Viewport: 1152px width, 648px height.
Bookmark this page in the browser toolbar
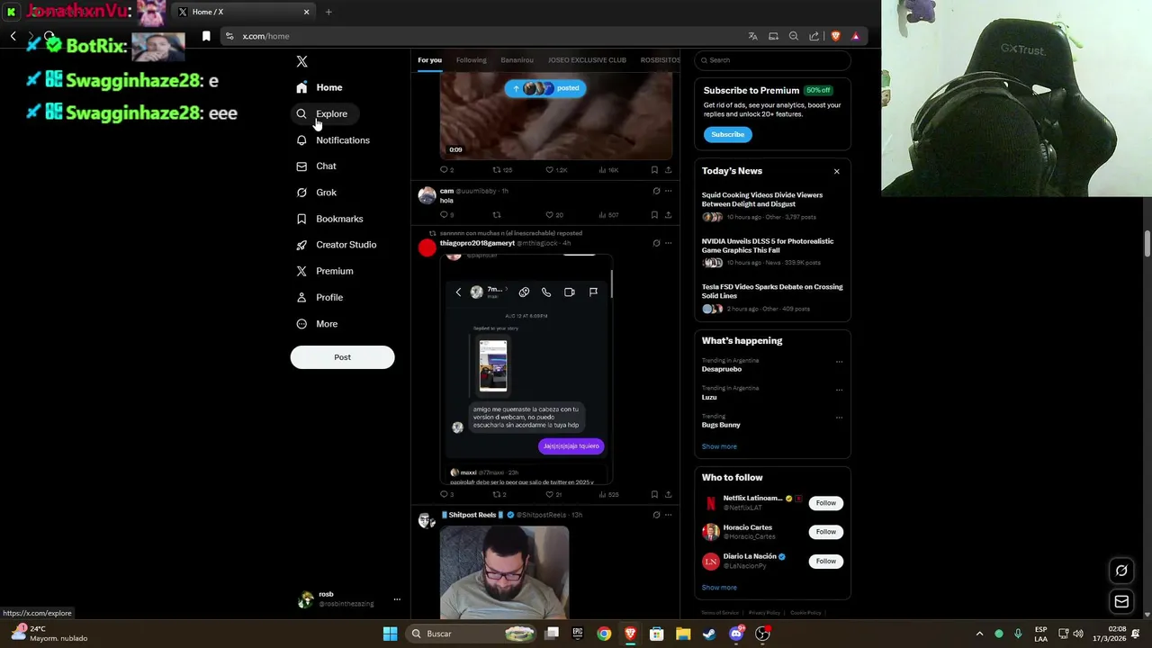(x=206, y=36)
